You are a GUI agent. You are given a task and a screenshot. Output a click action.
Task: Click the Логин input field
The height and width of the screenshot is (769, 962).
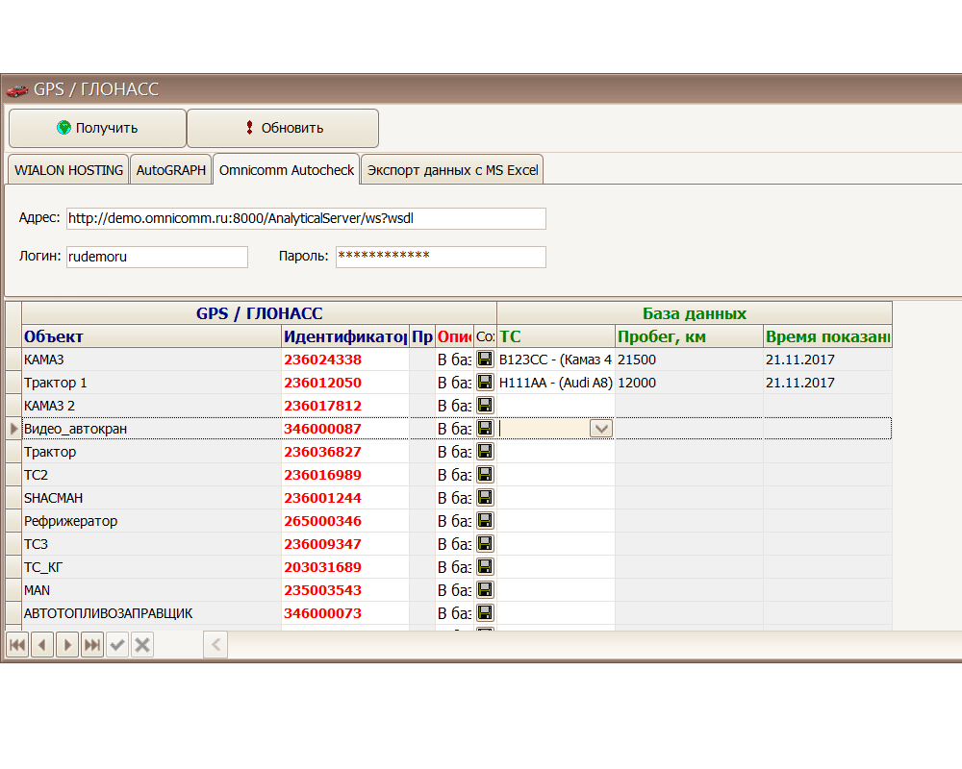pos(157,257)
